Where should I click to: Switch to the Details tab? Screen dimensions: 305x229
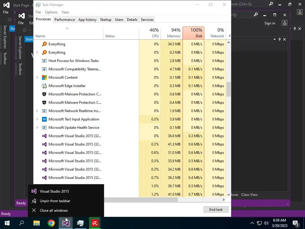point(132,19)
